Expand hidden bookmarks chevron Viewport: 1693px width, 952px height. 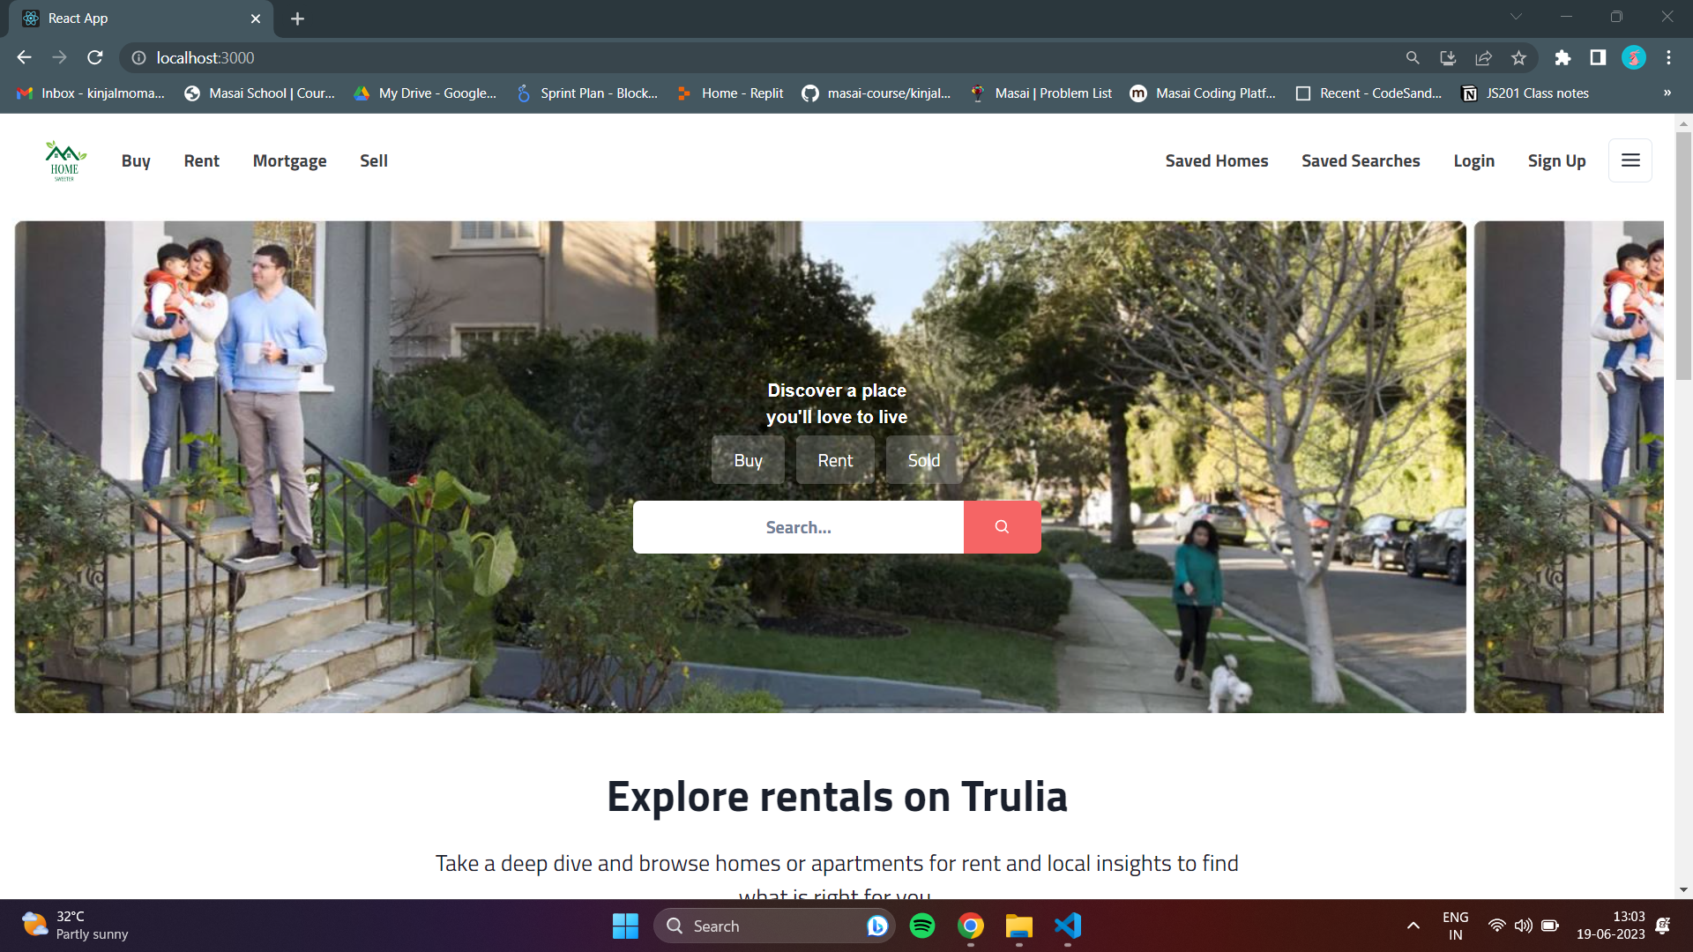[1667, 93]
